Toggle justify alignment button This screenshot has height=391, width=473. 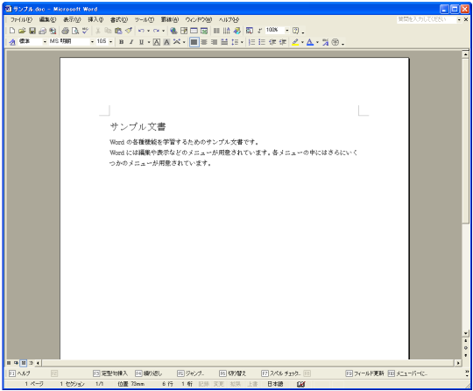(194, 42)
